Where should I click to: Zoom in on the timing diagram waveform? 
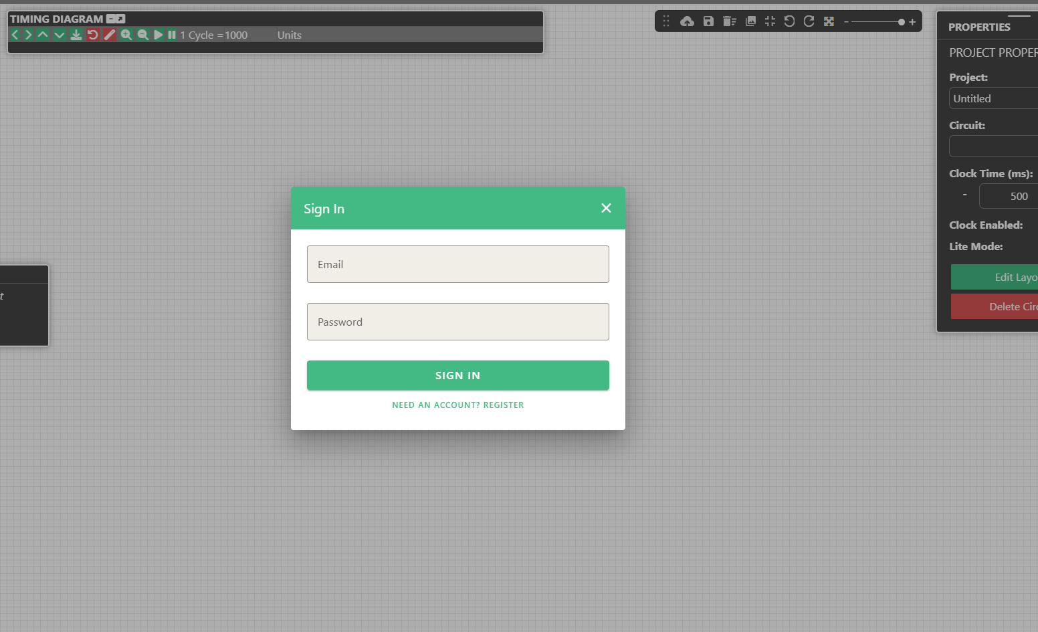[126, 35]
